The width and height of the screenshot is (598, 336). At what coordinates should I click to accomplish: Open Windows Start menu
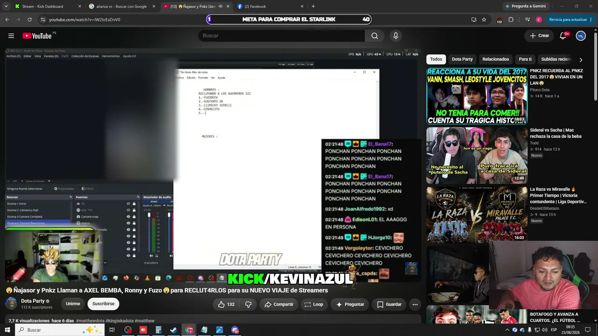coord(7,330)
